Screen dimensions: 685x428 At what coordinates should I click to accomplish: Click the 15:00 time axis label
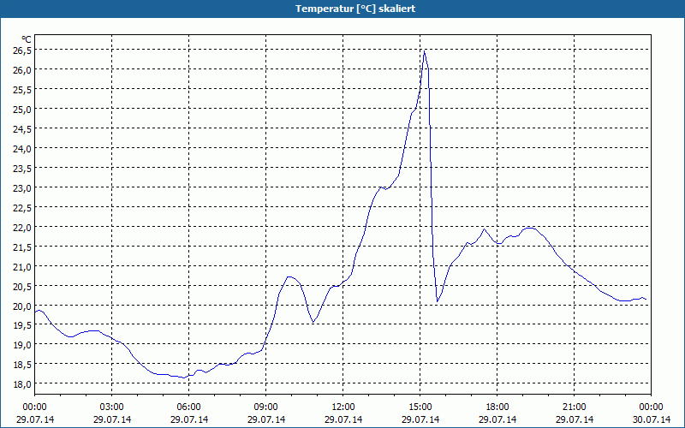420,407
